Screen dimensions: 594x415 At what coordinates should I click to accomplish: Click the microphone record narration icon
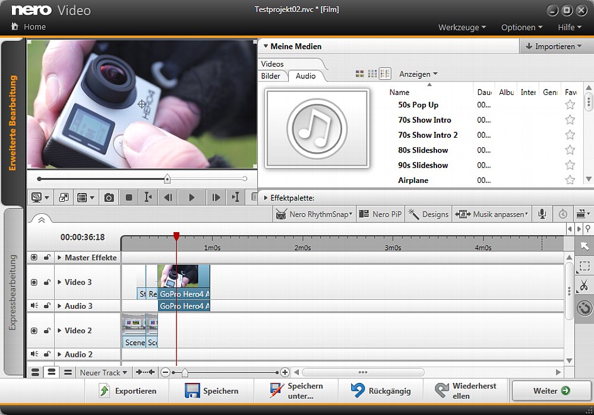point(542,214)
